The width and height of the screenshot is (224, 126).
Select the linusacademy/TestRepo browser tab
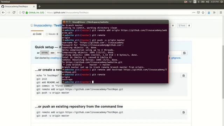(18, 7)
